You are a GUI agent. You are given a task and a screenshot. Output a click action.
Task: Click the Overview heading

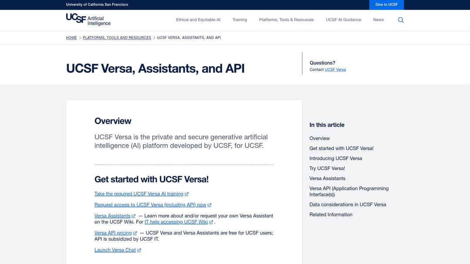point(113,121)
